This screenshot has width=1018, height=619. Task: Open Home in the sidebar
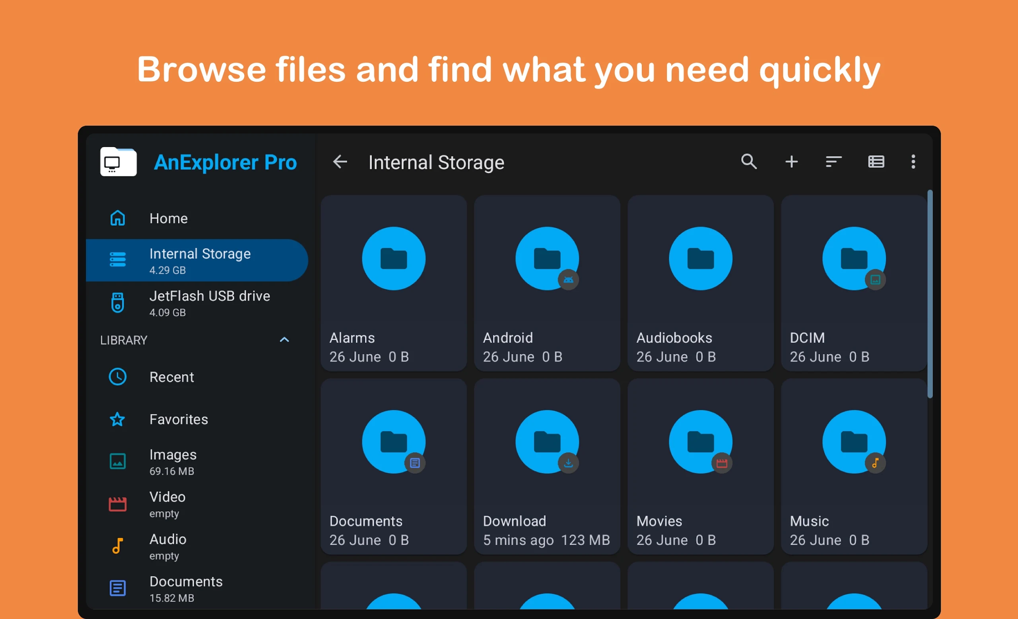point(197,218)
